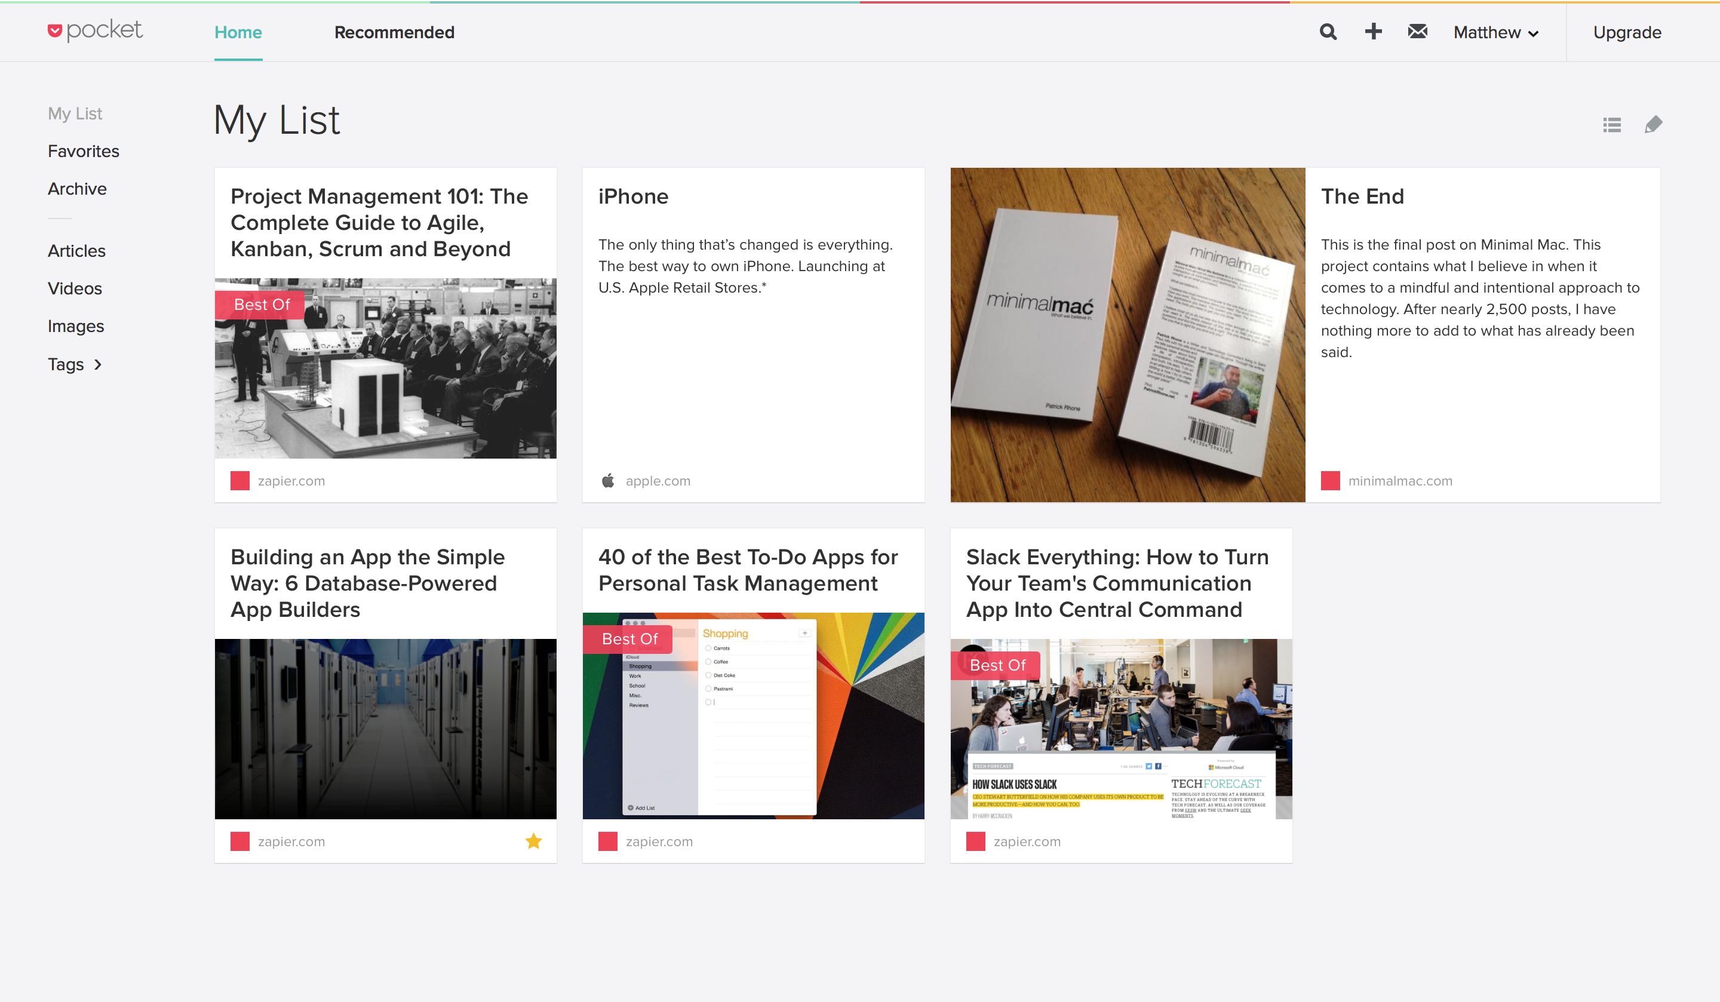This screenshot has width=1720, height=1002.
Task: Select My List in the sidebar
Action: [x=75, y=114]
